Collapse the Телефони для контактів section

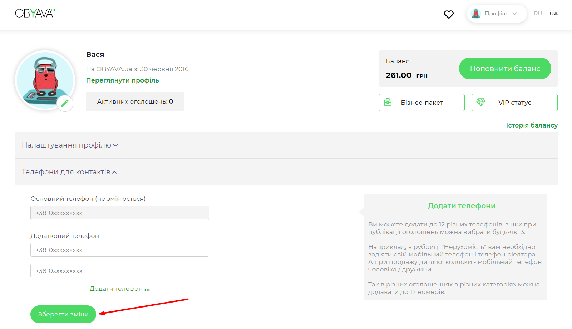69,172
